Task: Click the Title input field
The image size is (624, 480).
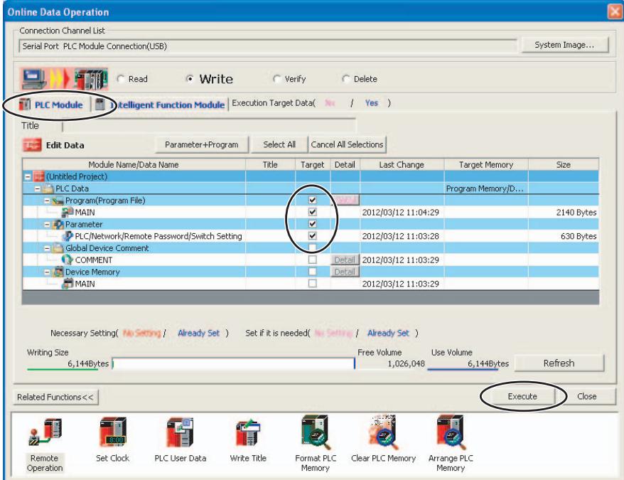Action: tap(209, 126)
